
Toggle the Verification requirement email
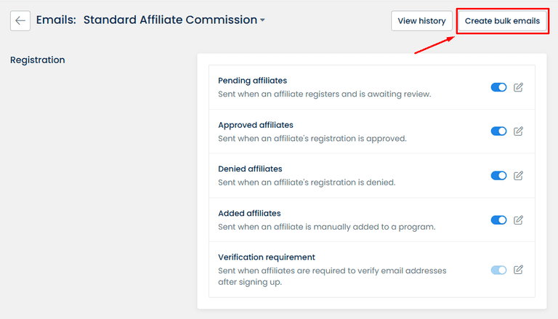(x=498, y=270)
